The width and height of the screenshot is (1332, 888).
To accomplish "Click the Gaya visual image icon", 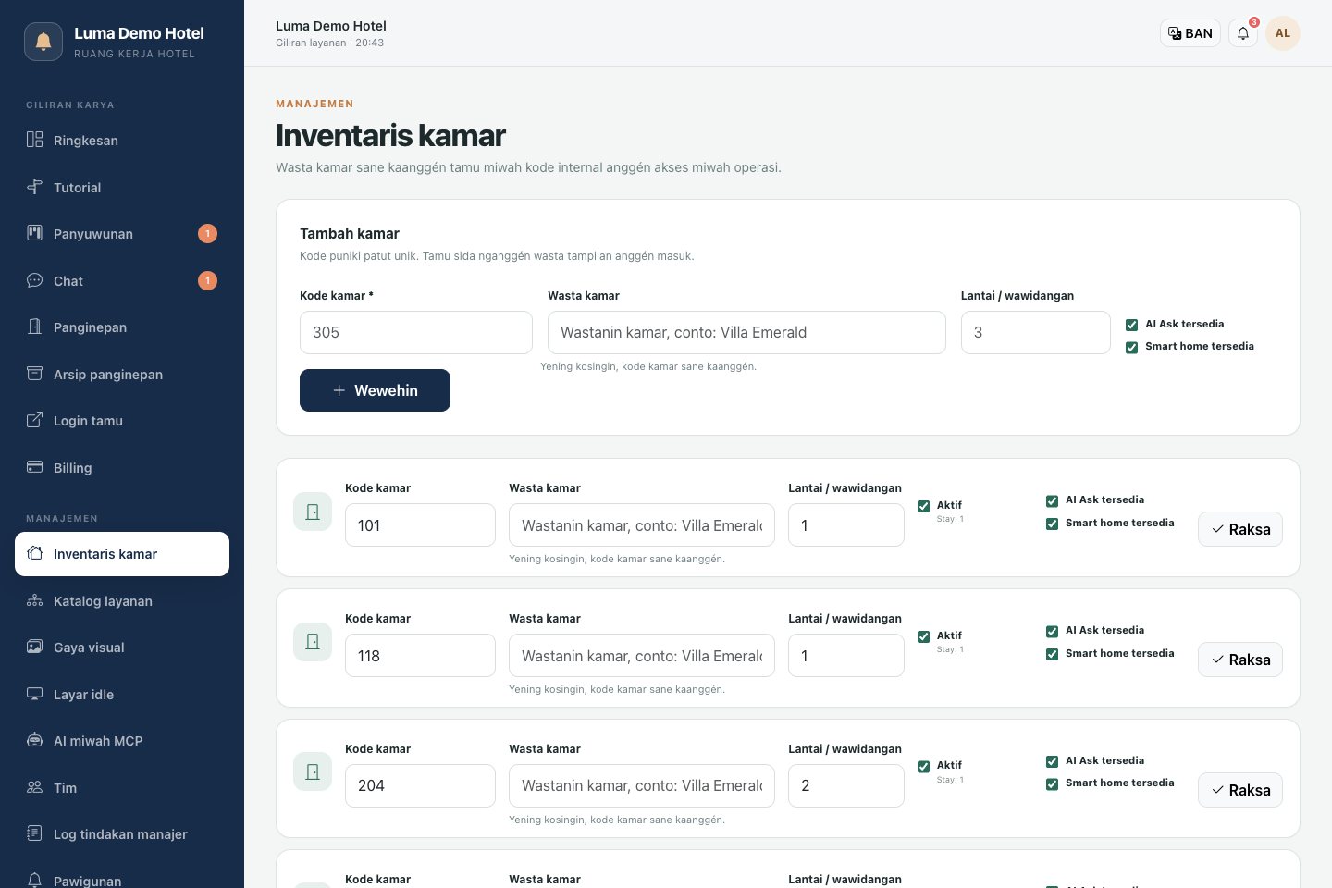I will coord(35,647).
